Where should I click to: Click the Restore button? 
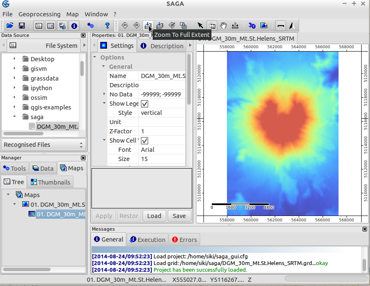[129, 216]
